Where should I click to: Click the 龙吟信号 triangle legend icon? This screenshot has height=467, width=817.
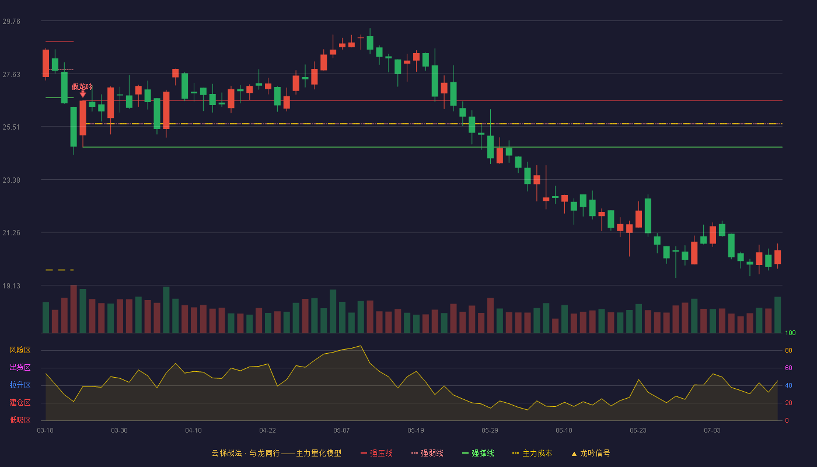pyautogui.click(x=574, y=454)
